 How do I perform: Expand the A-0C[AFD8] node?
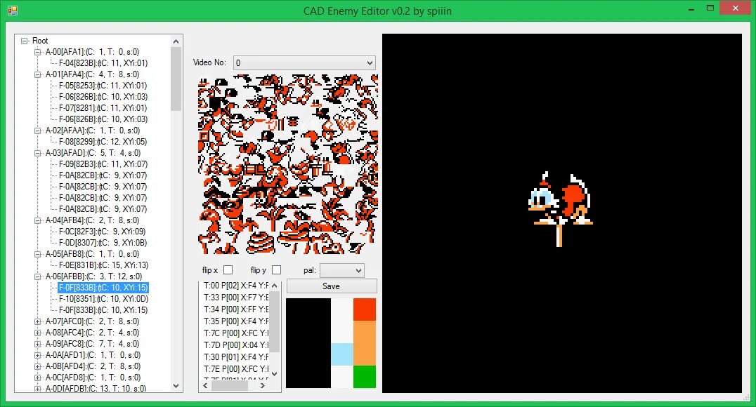click(x=38, y=378)
